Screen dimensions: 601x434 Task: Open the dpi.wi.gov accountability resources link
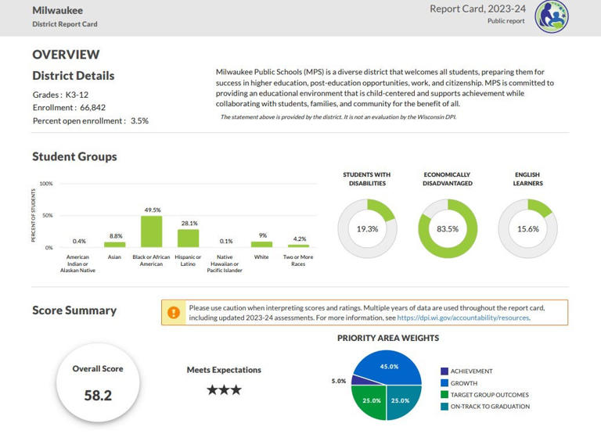coord(463,318)
